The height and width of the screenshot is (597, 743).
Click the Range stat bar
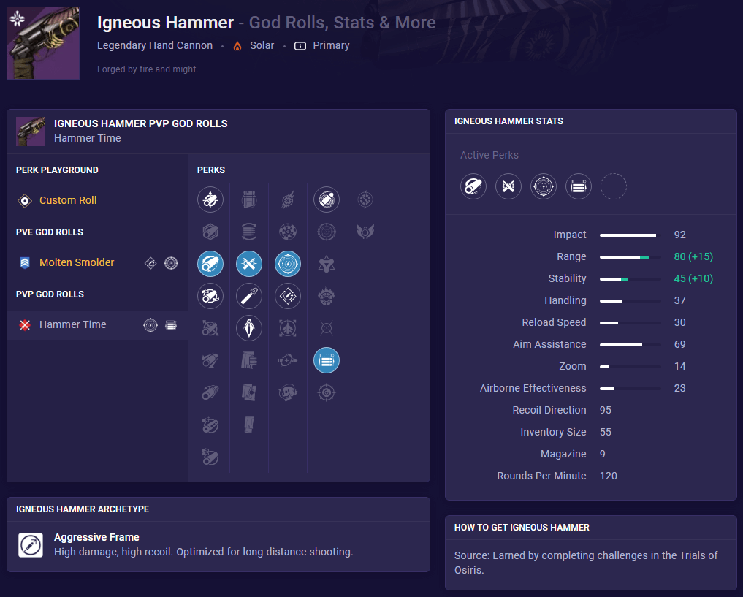tap(627, 256)
